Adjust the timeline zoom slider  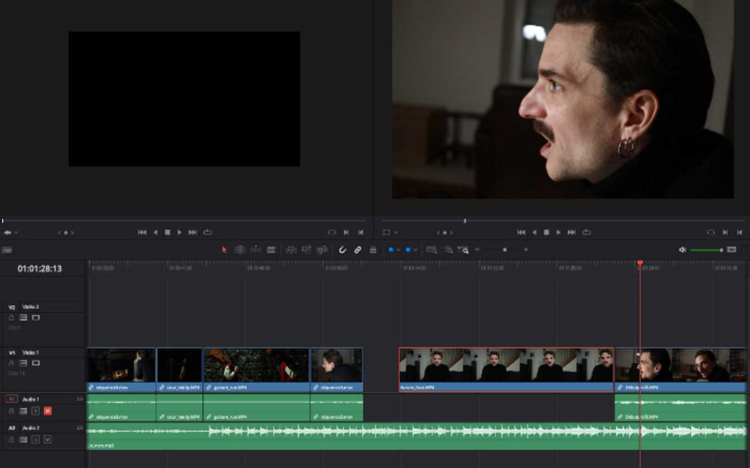point(505,248)
